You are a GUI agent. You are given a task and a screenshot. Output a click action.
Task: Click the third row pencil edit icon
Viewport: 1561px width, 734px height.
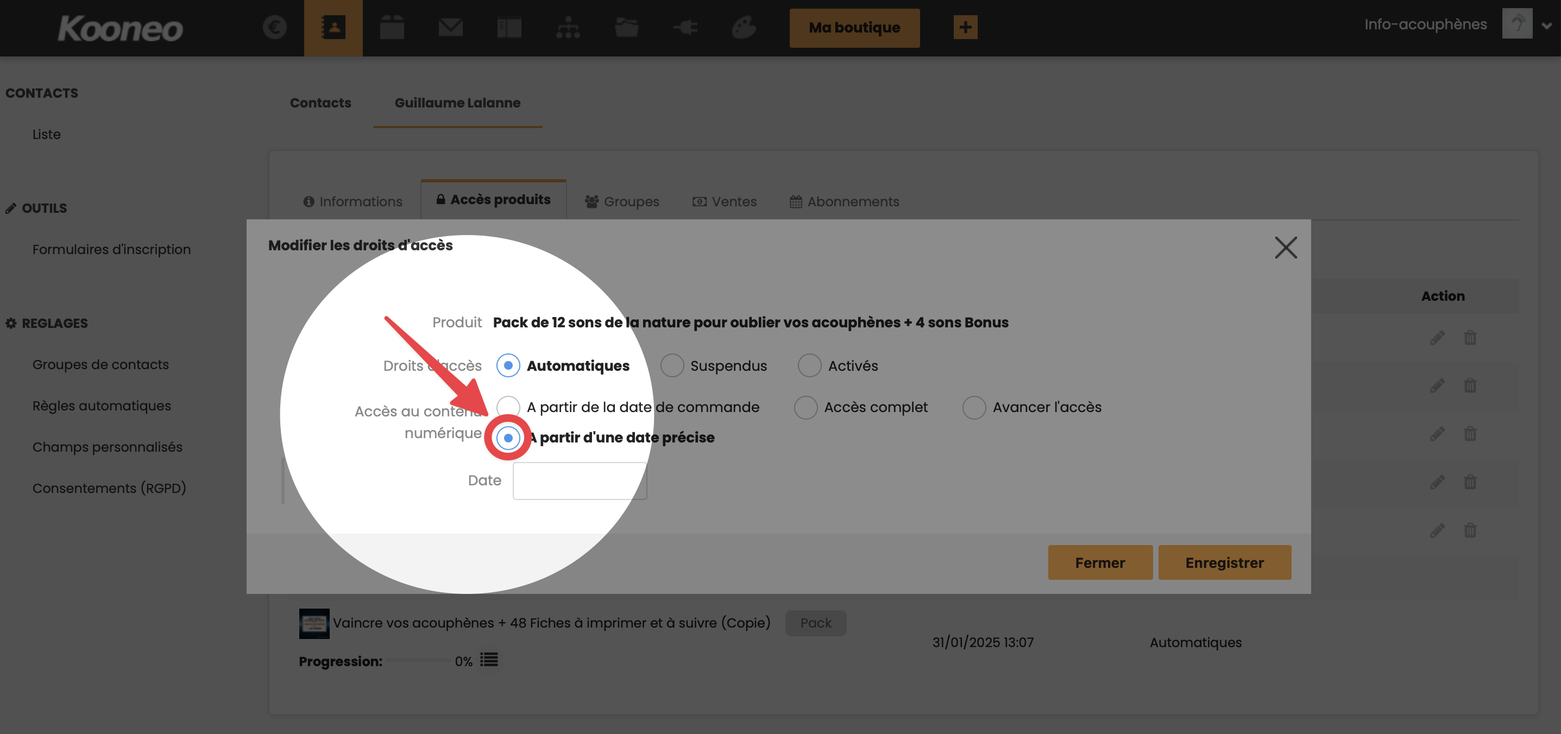point(1437,434)
